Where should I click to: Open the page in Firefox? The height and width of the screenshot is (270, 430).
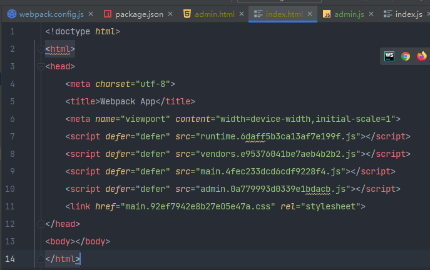pos(422,56)
